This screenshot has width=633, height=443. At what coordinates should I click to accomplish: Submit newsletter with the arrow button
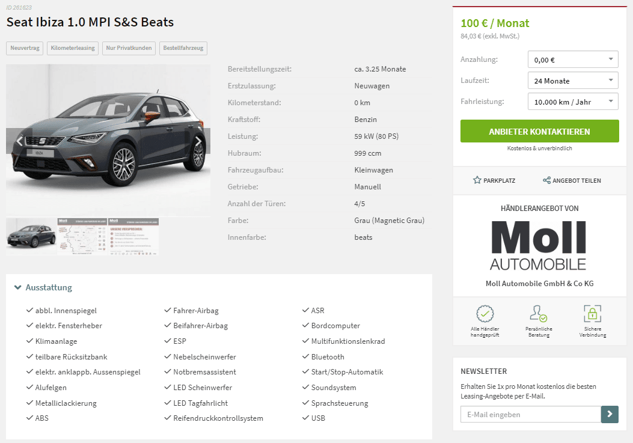[610, 414]
